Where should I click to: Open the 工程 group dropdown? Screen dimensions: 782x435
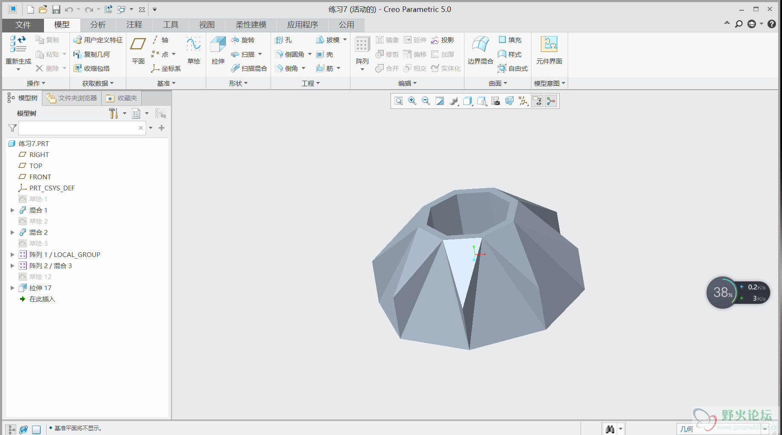coord(310,83)
